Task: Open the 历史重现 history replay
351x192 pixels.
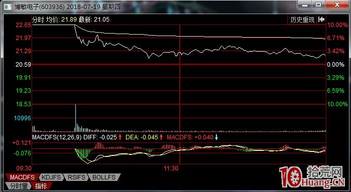Action: coord(302,20)
